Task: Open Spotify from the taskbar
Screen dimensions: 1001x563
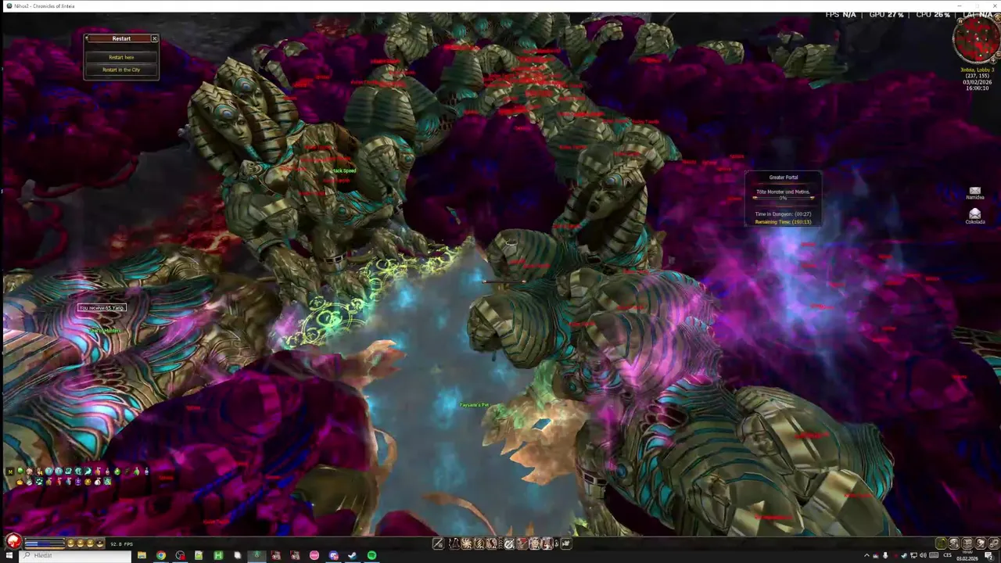Action: pos(371,555)
